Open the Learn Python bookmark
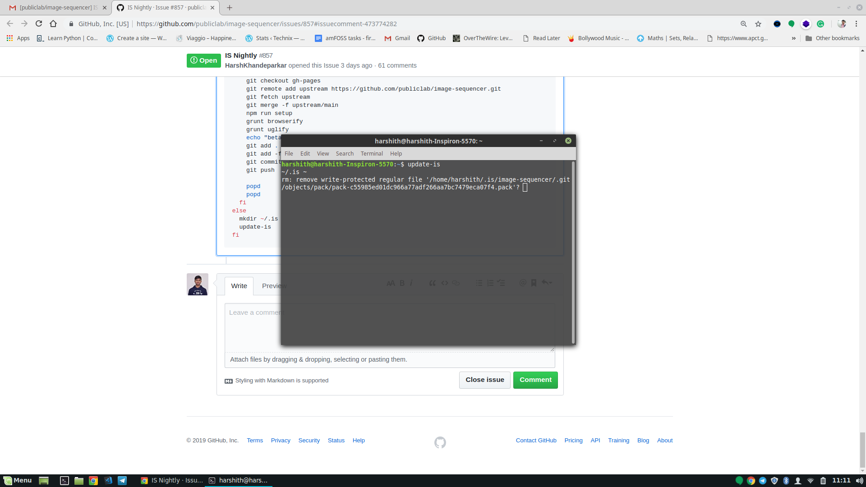The width and height of the screenshot is (866, 487). tap(68, 38)
